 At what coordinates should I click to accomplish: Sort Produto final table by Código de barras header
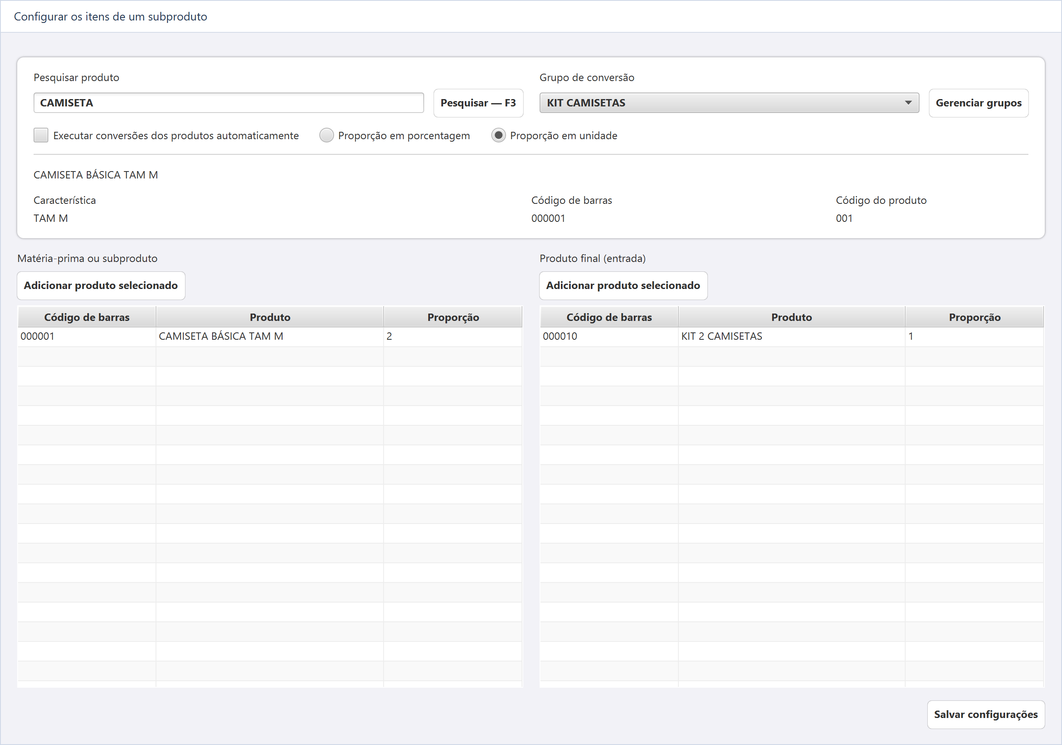[x=609, y=317]
